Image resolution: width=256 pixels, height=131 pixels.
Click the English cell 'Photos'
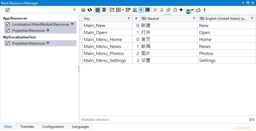[x=227, y=53]
